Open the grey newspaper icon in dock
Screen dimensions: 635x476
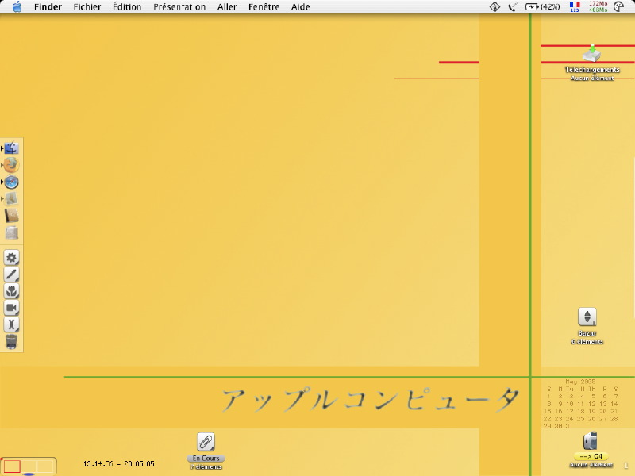(11, 232)
